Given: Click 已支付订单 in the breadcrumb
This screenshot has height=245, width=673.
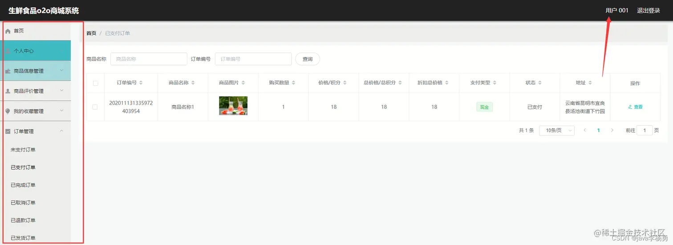Looking at the screenshot, I should 118,33.
